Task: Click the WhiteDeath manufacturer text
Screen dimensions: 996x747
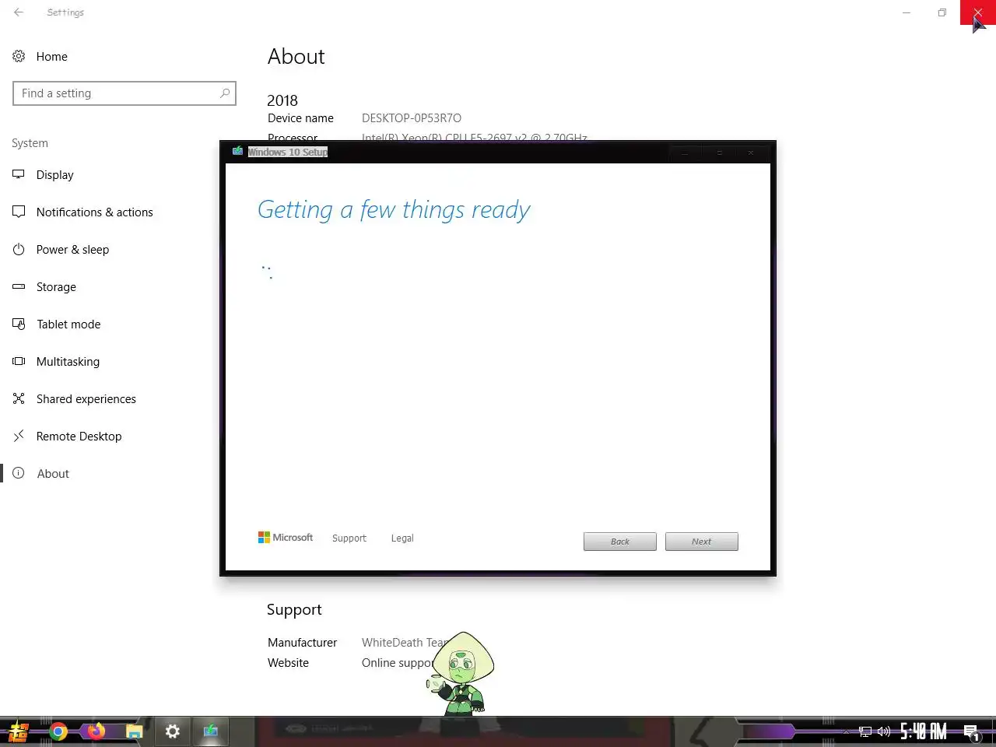Action: click(x=405, y=643)
